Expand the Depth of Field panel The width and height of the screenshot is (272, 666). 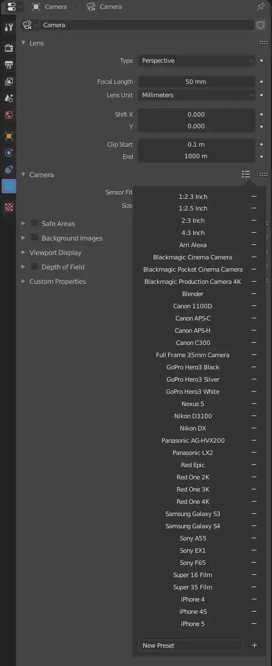pos(23,267)
